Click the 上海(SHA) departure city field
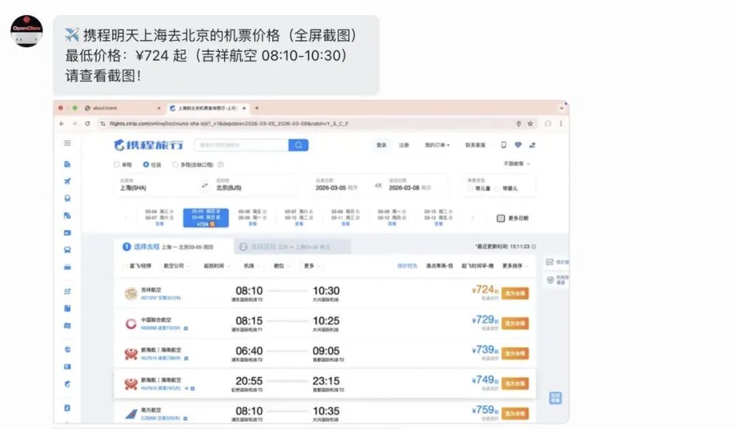737x429 pixels. click(x=156, y=184)
